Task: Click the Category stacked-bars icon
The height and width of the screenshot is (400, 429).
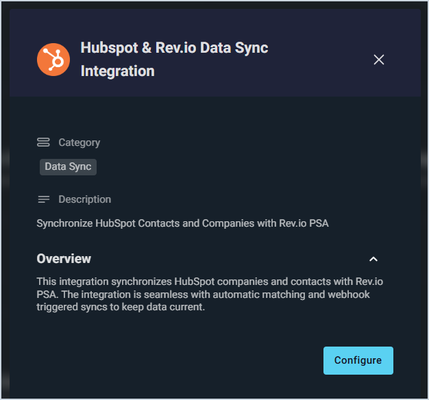Action: click(43, 142)
